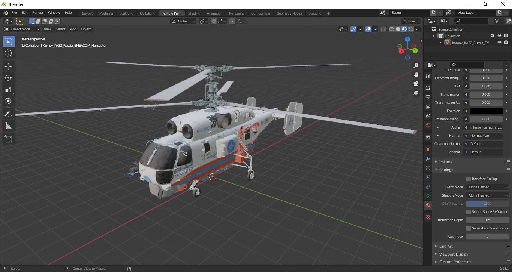The height and width of the screenshot is (272, 512).
Task: Open the Shadow Mode Alpha Hashed dropdown
Action: click(x=488, y=195)
